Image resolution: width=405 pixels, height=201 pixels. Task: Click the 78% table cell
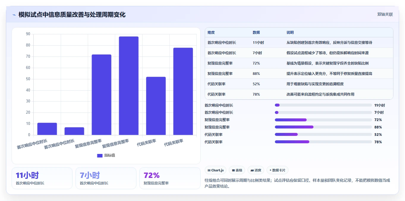(x=256, y=94)
